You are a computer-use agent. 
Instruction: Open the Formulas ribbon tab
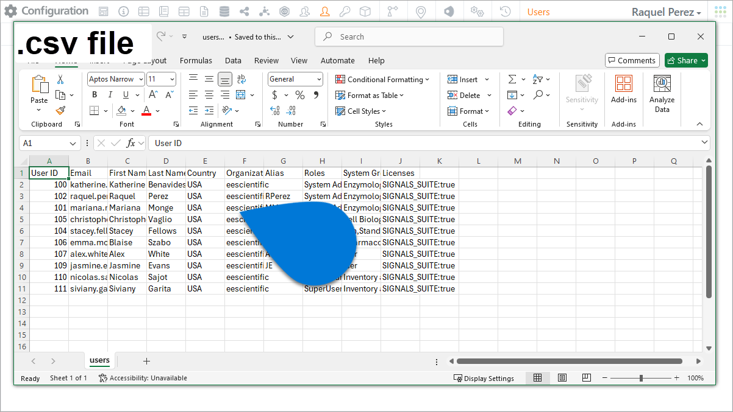coord(196,60)
